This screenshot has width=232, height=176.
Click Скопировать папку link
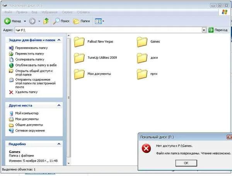click(30, 59)
